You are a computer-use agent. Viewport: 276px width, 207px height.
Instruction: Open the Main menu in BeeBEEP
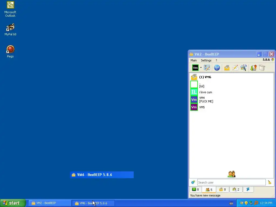tap(194, 60)
